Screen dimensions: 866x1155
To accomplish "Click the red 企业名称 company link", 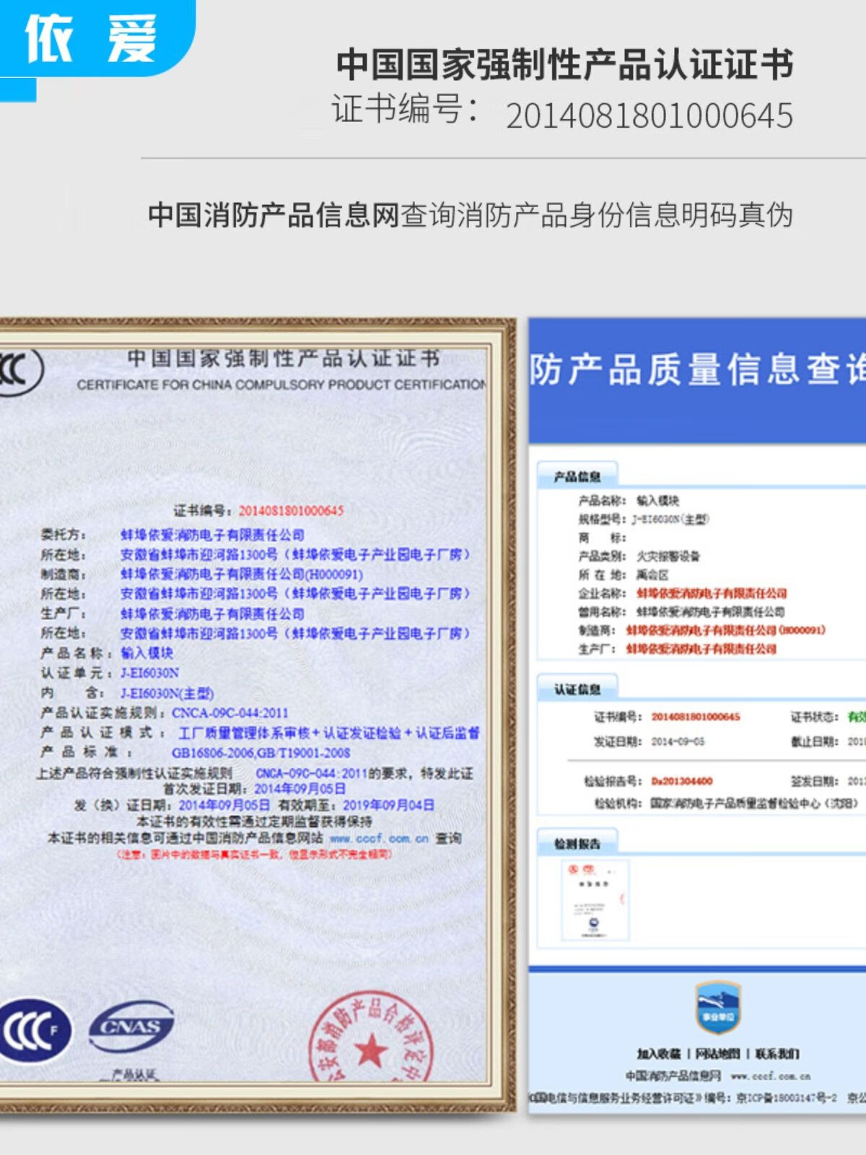I will (x=712, y=593).
